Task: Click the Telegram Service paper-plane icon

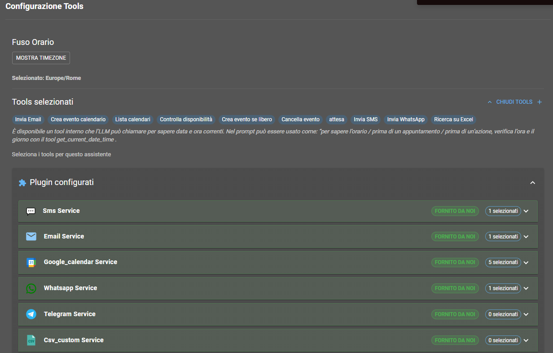Action: 31,314
